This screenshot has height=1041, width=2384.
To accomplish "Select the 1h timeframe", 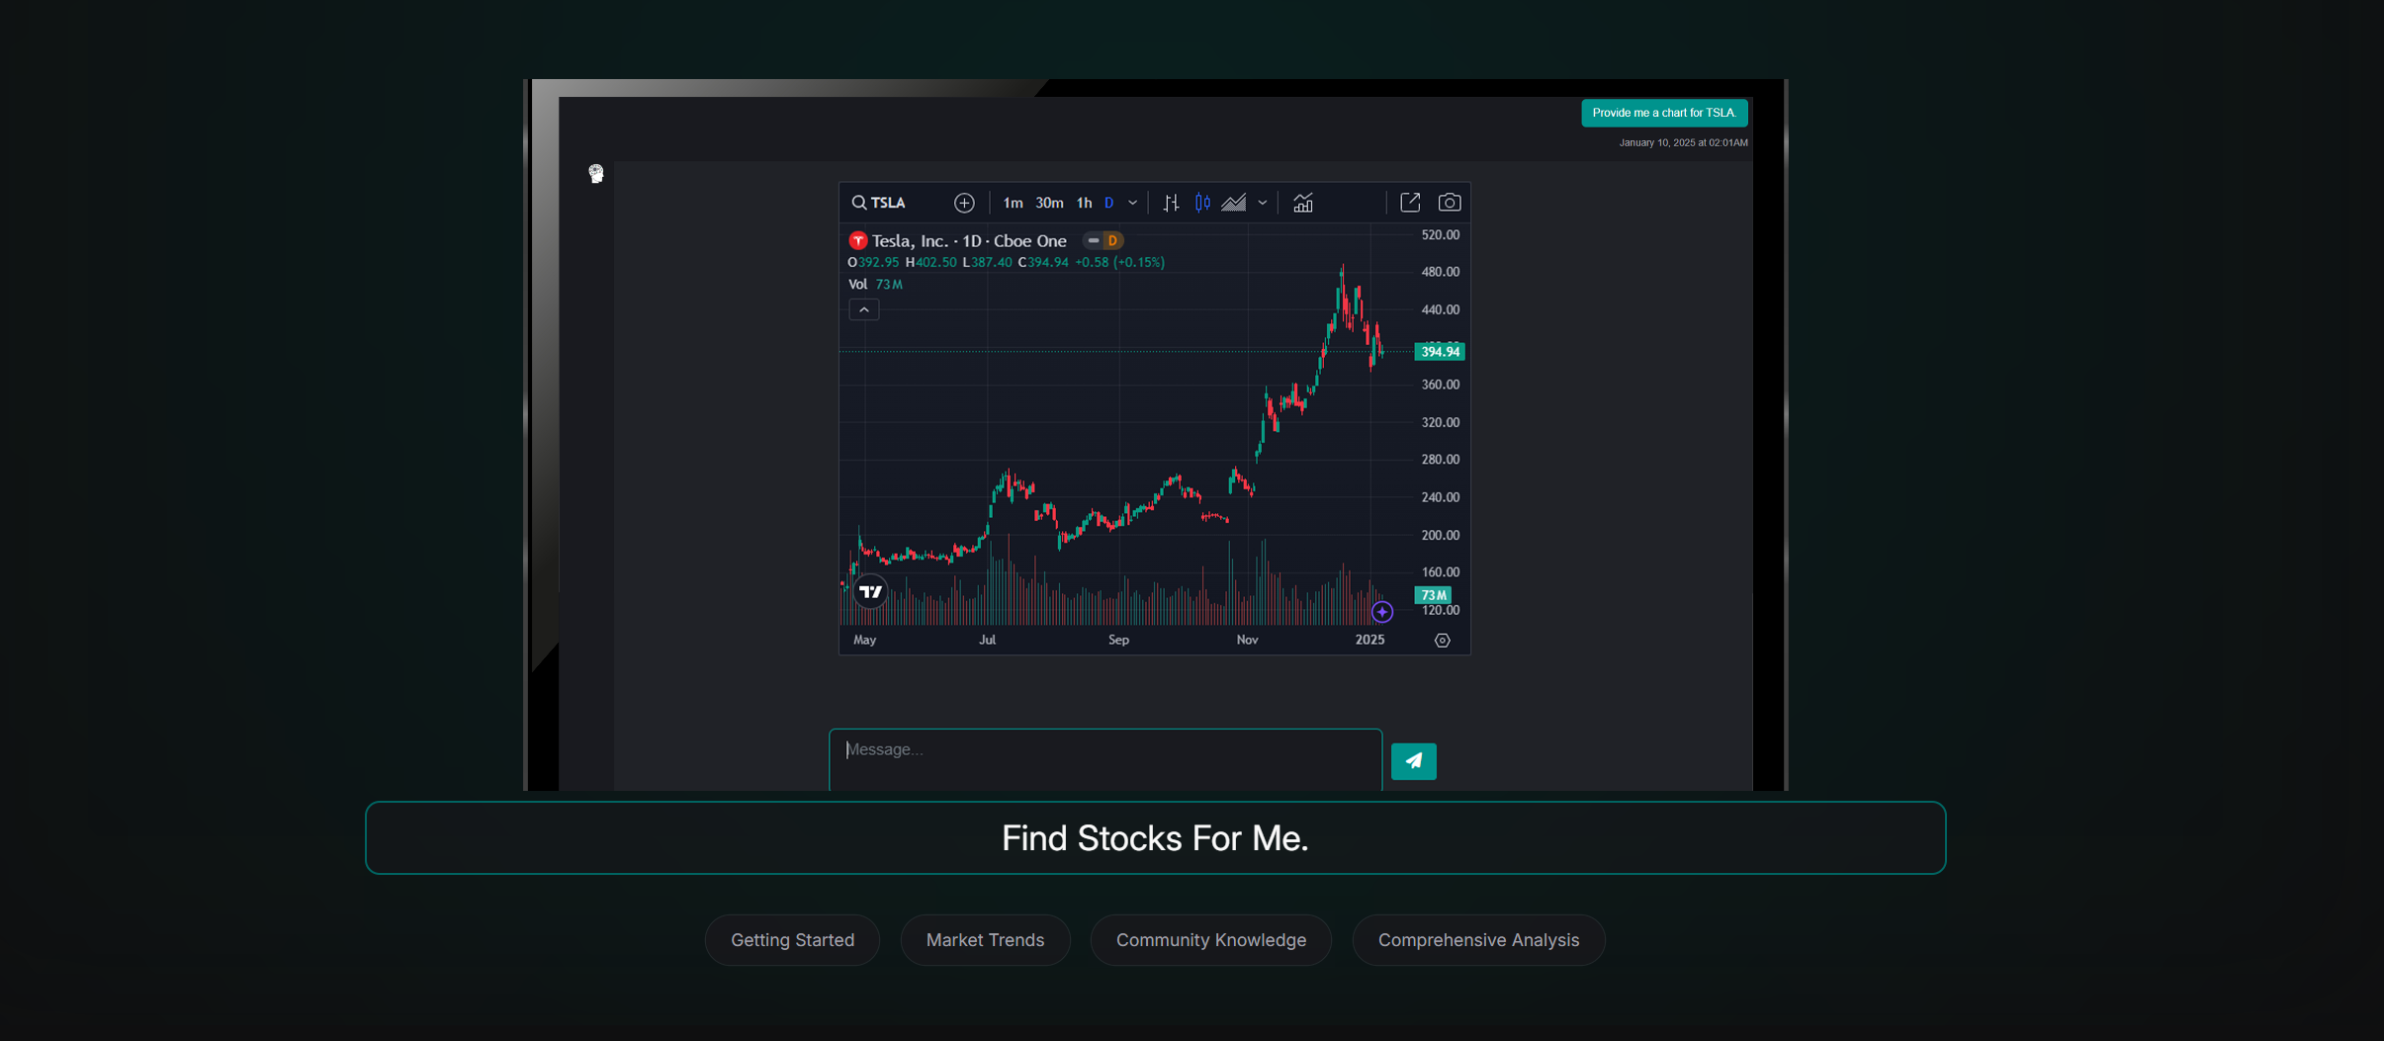I will click(x=1082, y=202).
